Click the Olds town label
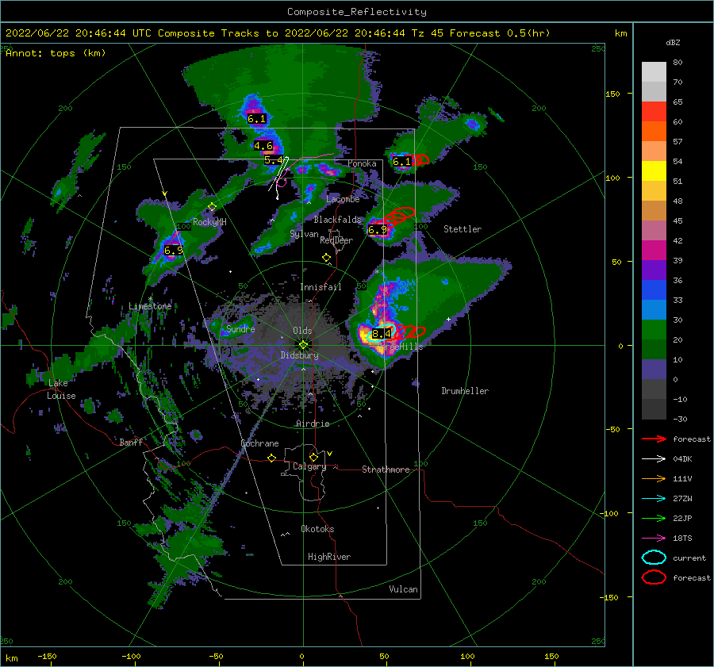The height and width of the screenshot is (667, 714). click(x=302, y=331)
